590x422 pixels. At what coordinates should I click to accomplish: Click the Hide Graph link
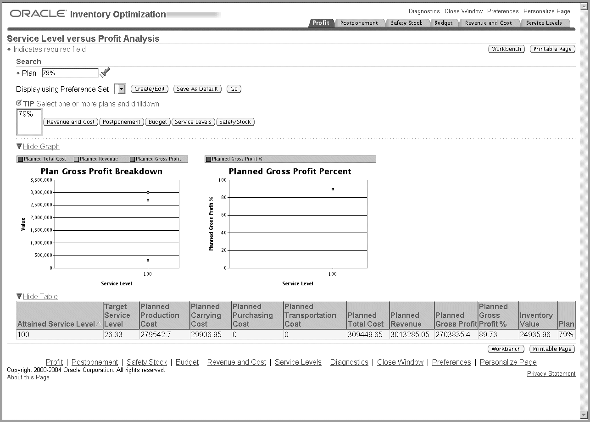click(x=41, y=146)
